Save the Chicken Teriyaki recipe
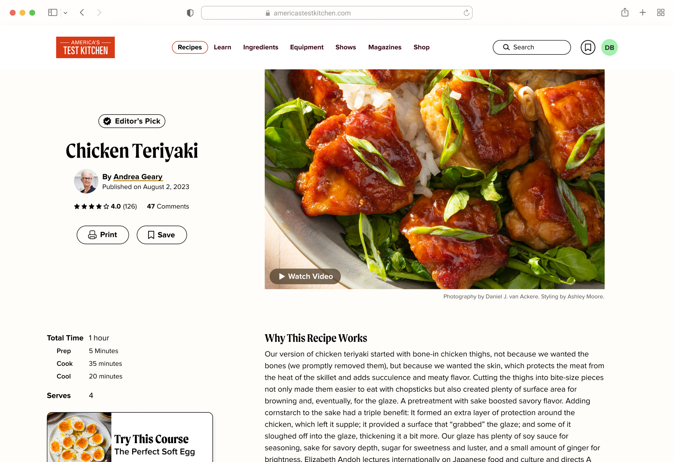674x462 pixels. 161,235
